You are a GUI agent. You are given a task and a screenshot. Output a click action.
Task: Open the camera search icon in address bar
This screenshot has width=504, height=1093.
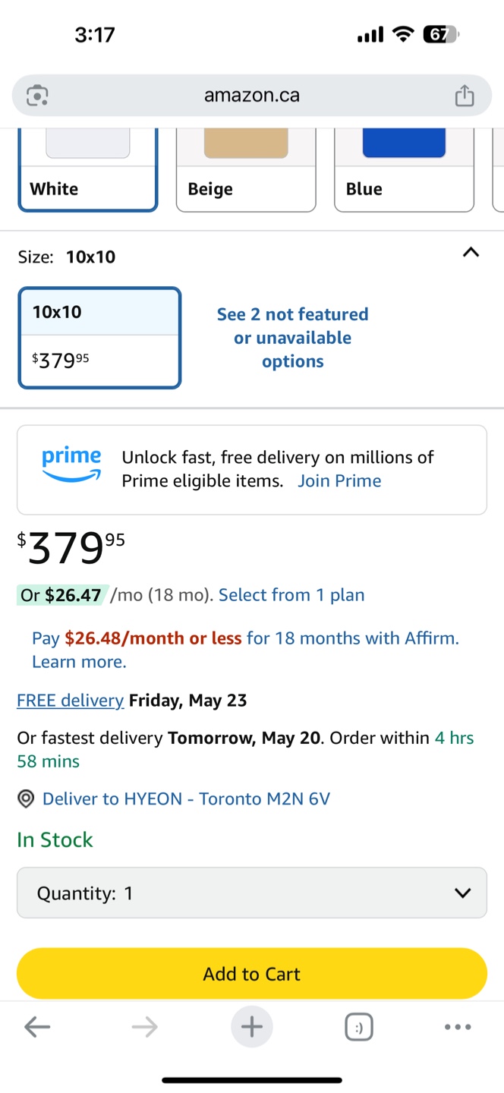[37, 96]
